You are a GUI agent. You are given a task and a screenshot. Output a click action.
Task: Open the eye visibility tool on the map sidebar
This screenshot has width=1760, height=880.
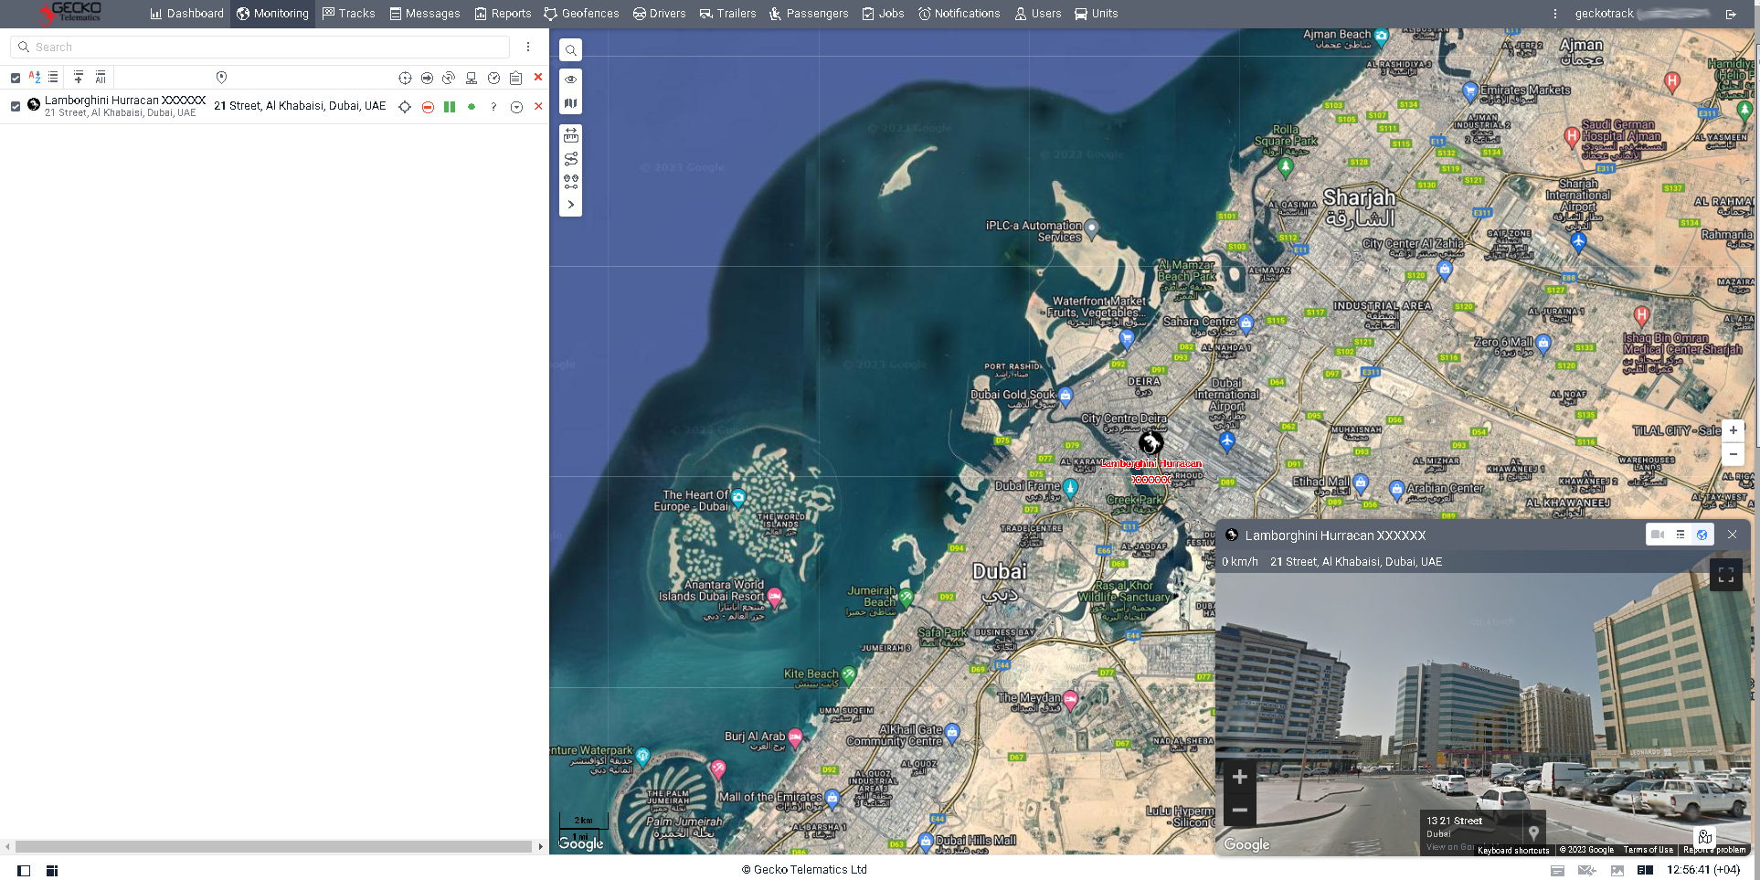pos(570,80)
